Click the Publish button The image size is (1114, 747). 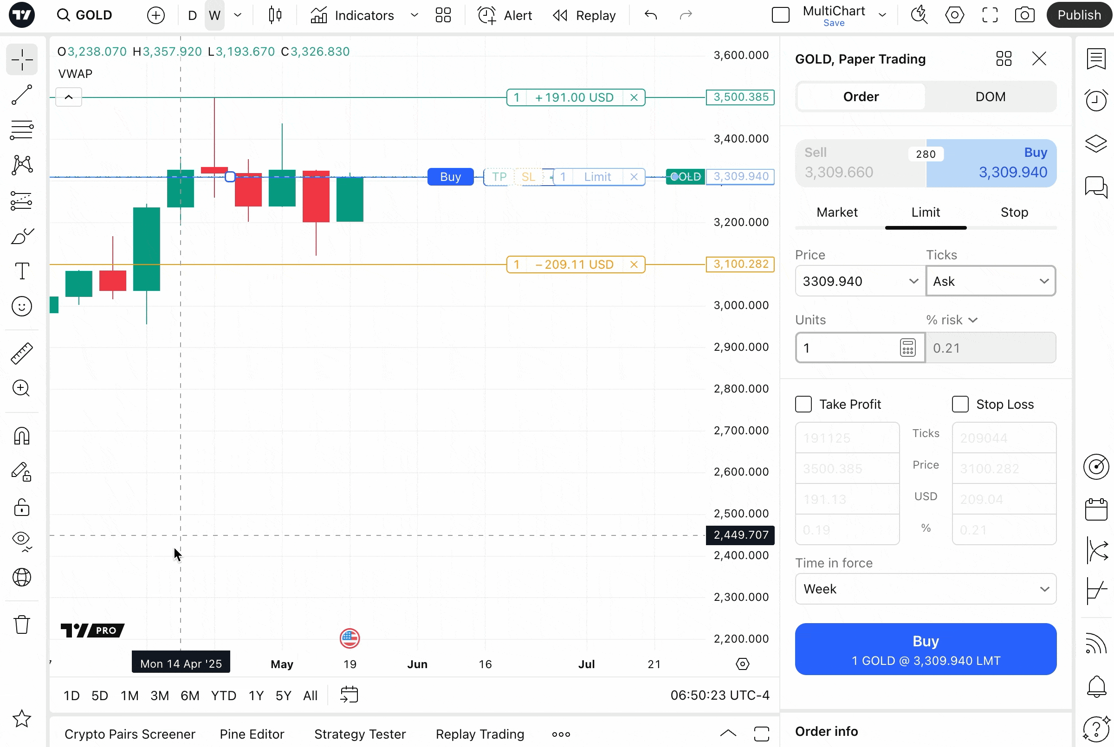click(x=1079, y=15)
